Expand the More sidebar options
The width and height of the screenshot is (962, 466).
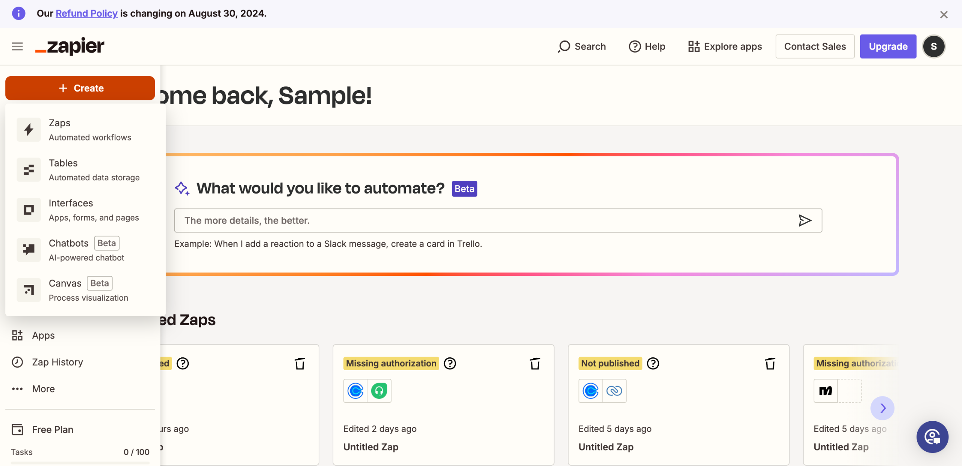coord(43,389)
